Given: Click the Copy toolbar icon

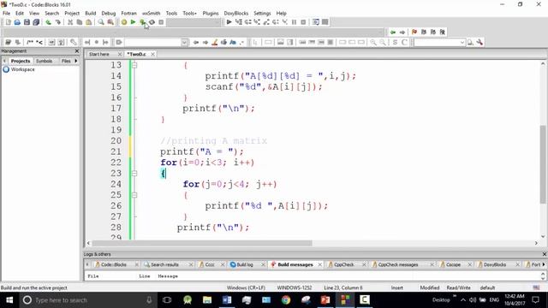Looking at the screenshot, I should pos(80,22).
